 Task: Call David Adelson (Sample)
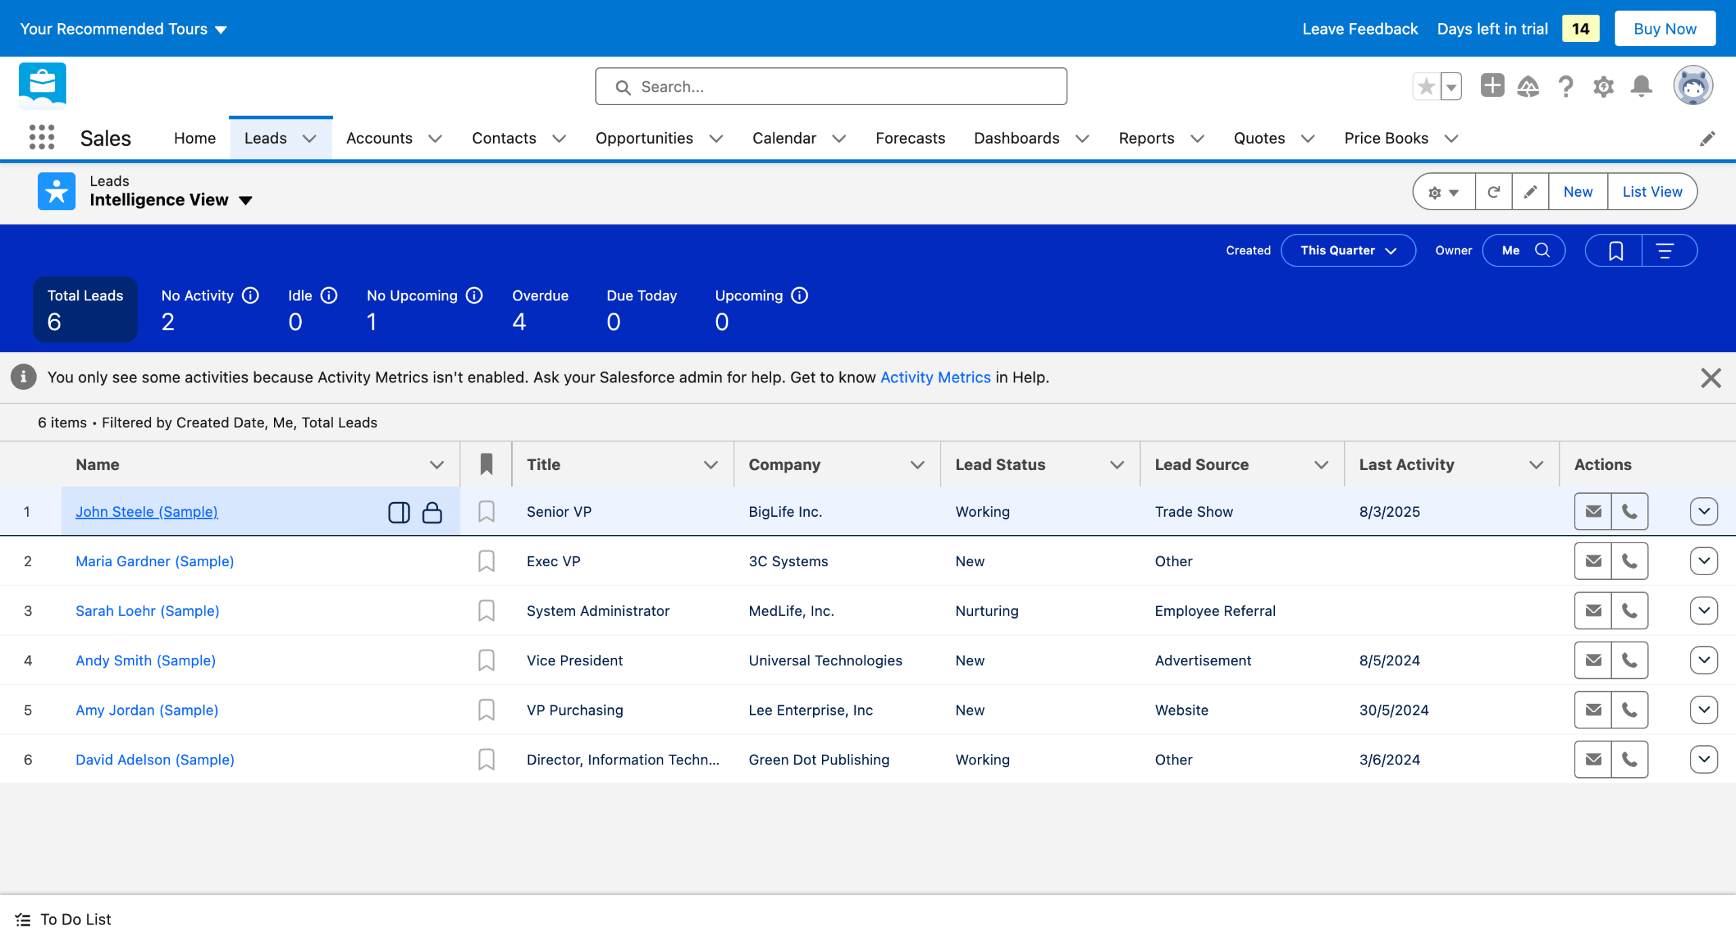click(x=1630, y=760)
